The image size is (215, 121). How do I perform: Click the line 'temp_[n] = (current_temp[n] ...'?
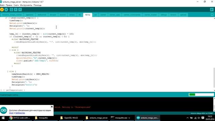click(x=42, y=34)
